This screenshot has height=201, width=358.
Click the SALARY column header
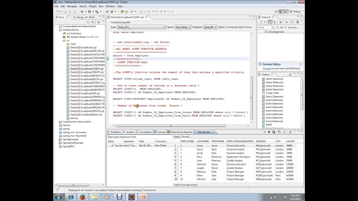tap(290, 141)
